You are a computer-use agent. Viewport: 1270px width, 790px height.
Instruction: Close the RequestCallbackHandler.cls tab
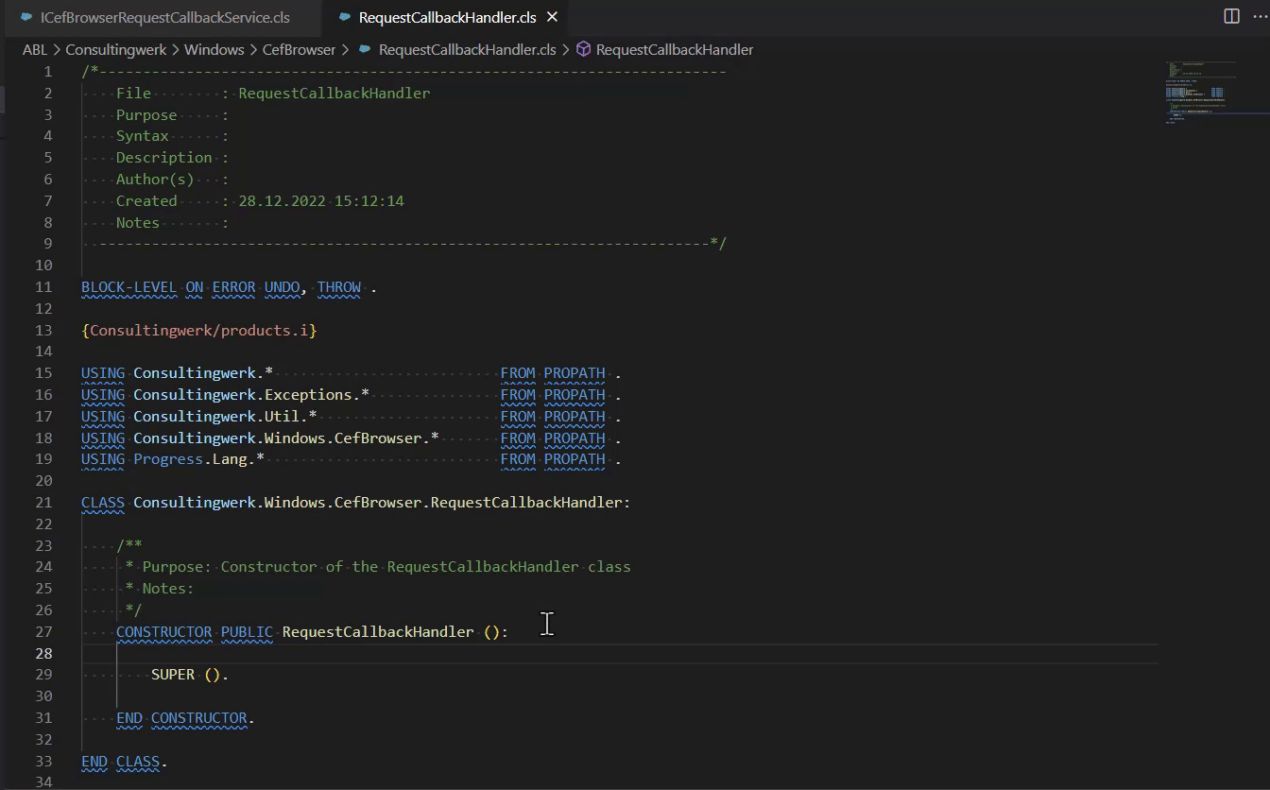[x=552, y=16]
